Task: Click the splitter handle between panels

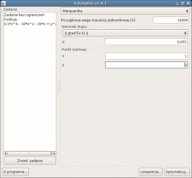Action: (x=59, y=87)
